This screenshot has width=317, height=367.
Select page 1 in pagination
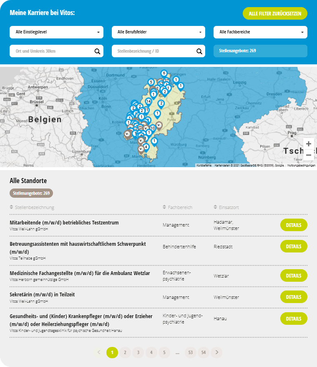(112, 352)
